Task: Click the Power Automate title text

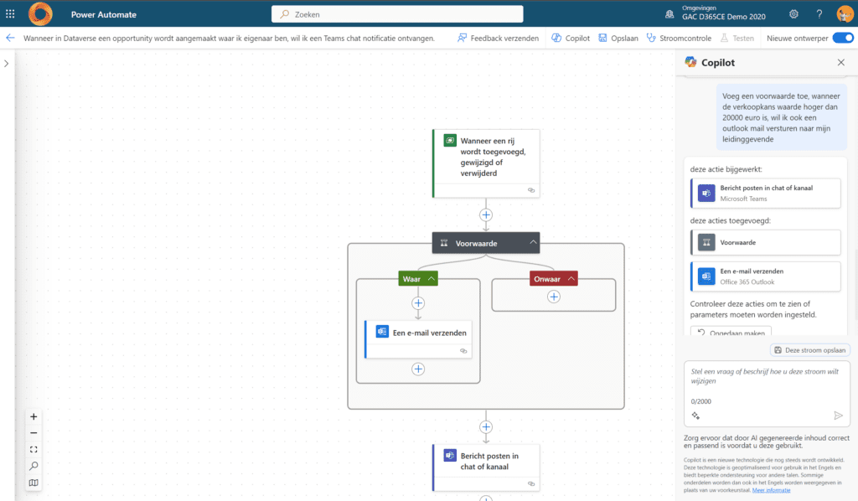Action: click(x=103, y=15)
